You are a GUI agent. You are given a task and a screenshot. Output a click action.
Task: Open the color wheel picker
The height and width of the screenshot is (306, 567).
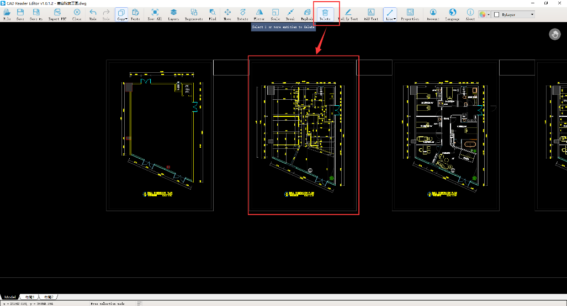(484, 14)
